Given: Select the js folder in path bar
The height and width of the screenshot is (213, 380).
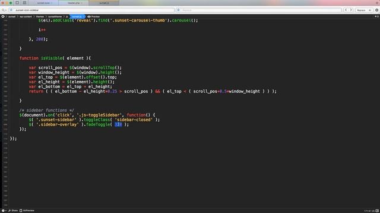Looking at the screenshot, I should pos(67,17).
